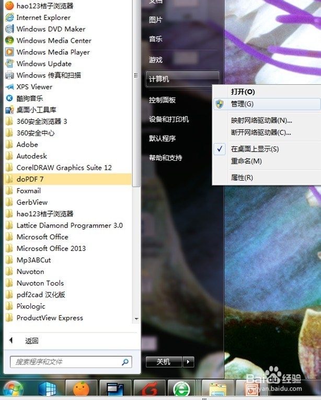The height and width of the screenshot is (400, 321).
Task: Click the Autodesk folder icon
Action: [9, 156]
